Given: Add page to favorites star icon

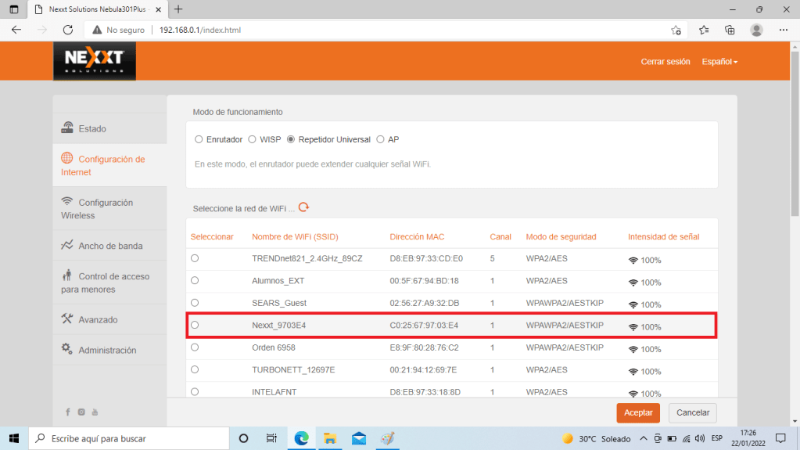Looking at the screenshot, I should point(676,30).
